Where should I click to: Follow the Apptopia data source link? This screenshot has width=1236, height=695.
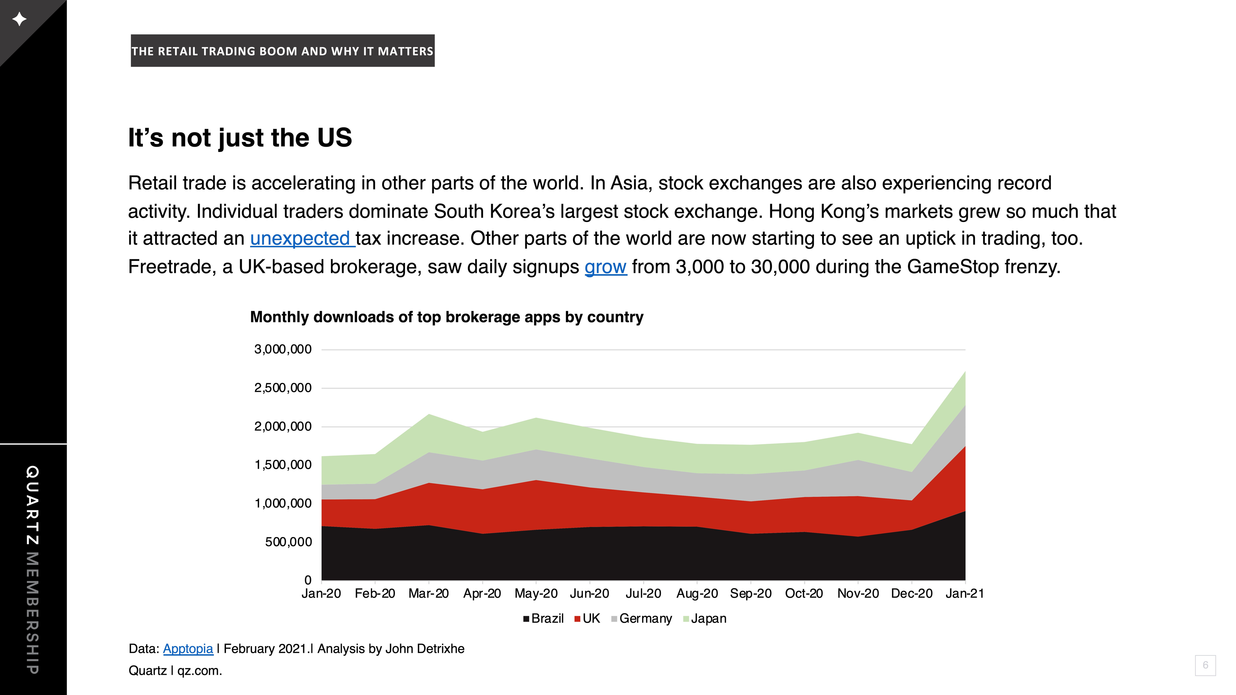coord(188,649)
